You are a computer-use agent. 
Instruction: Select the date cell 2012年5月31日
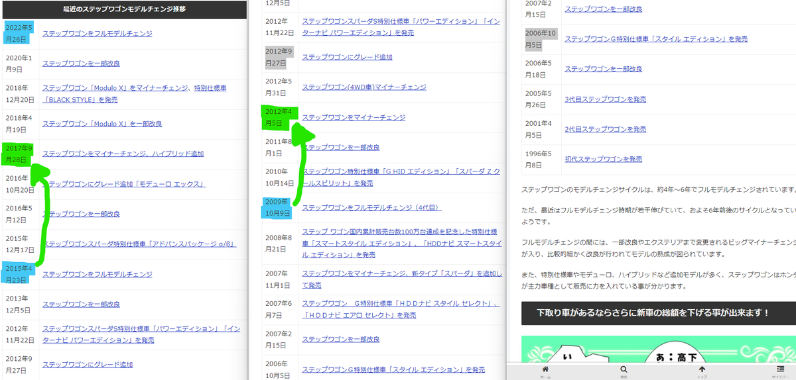[x=279, y=87]
